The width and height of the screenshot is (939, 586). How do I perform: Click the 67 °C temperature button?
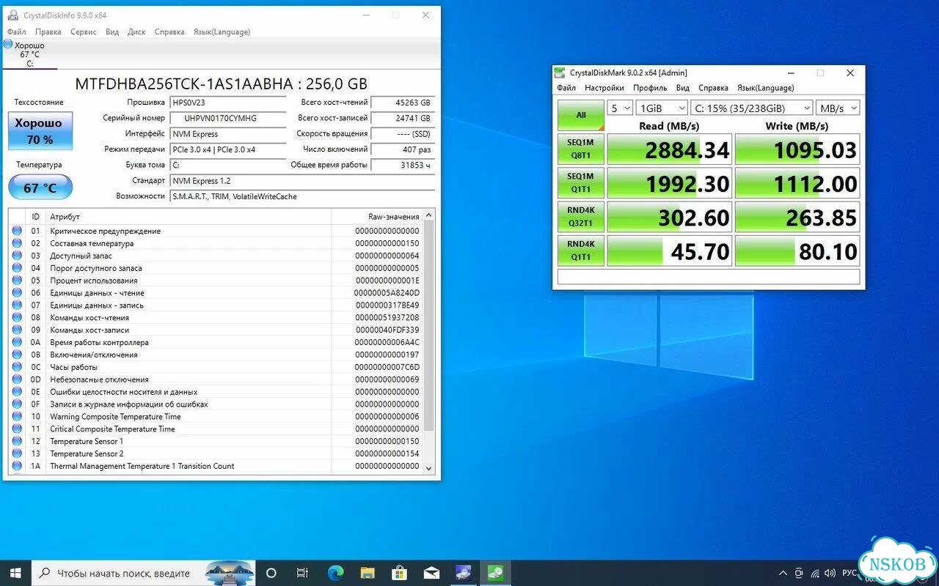point(40,188)
